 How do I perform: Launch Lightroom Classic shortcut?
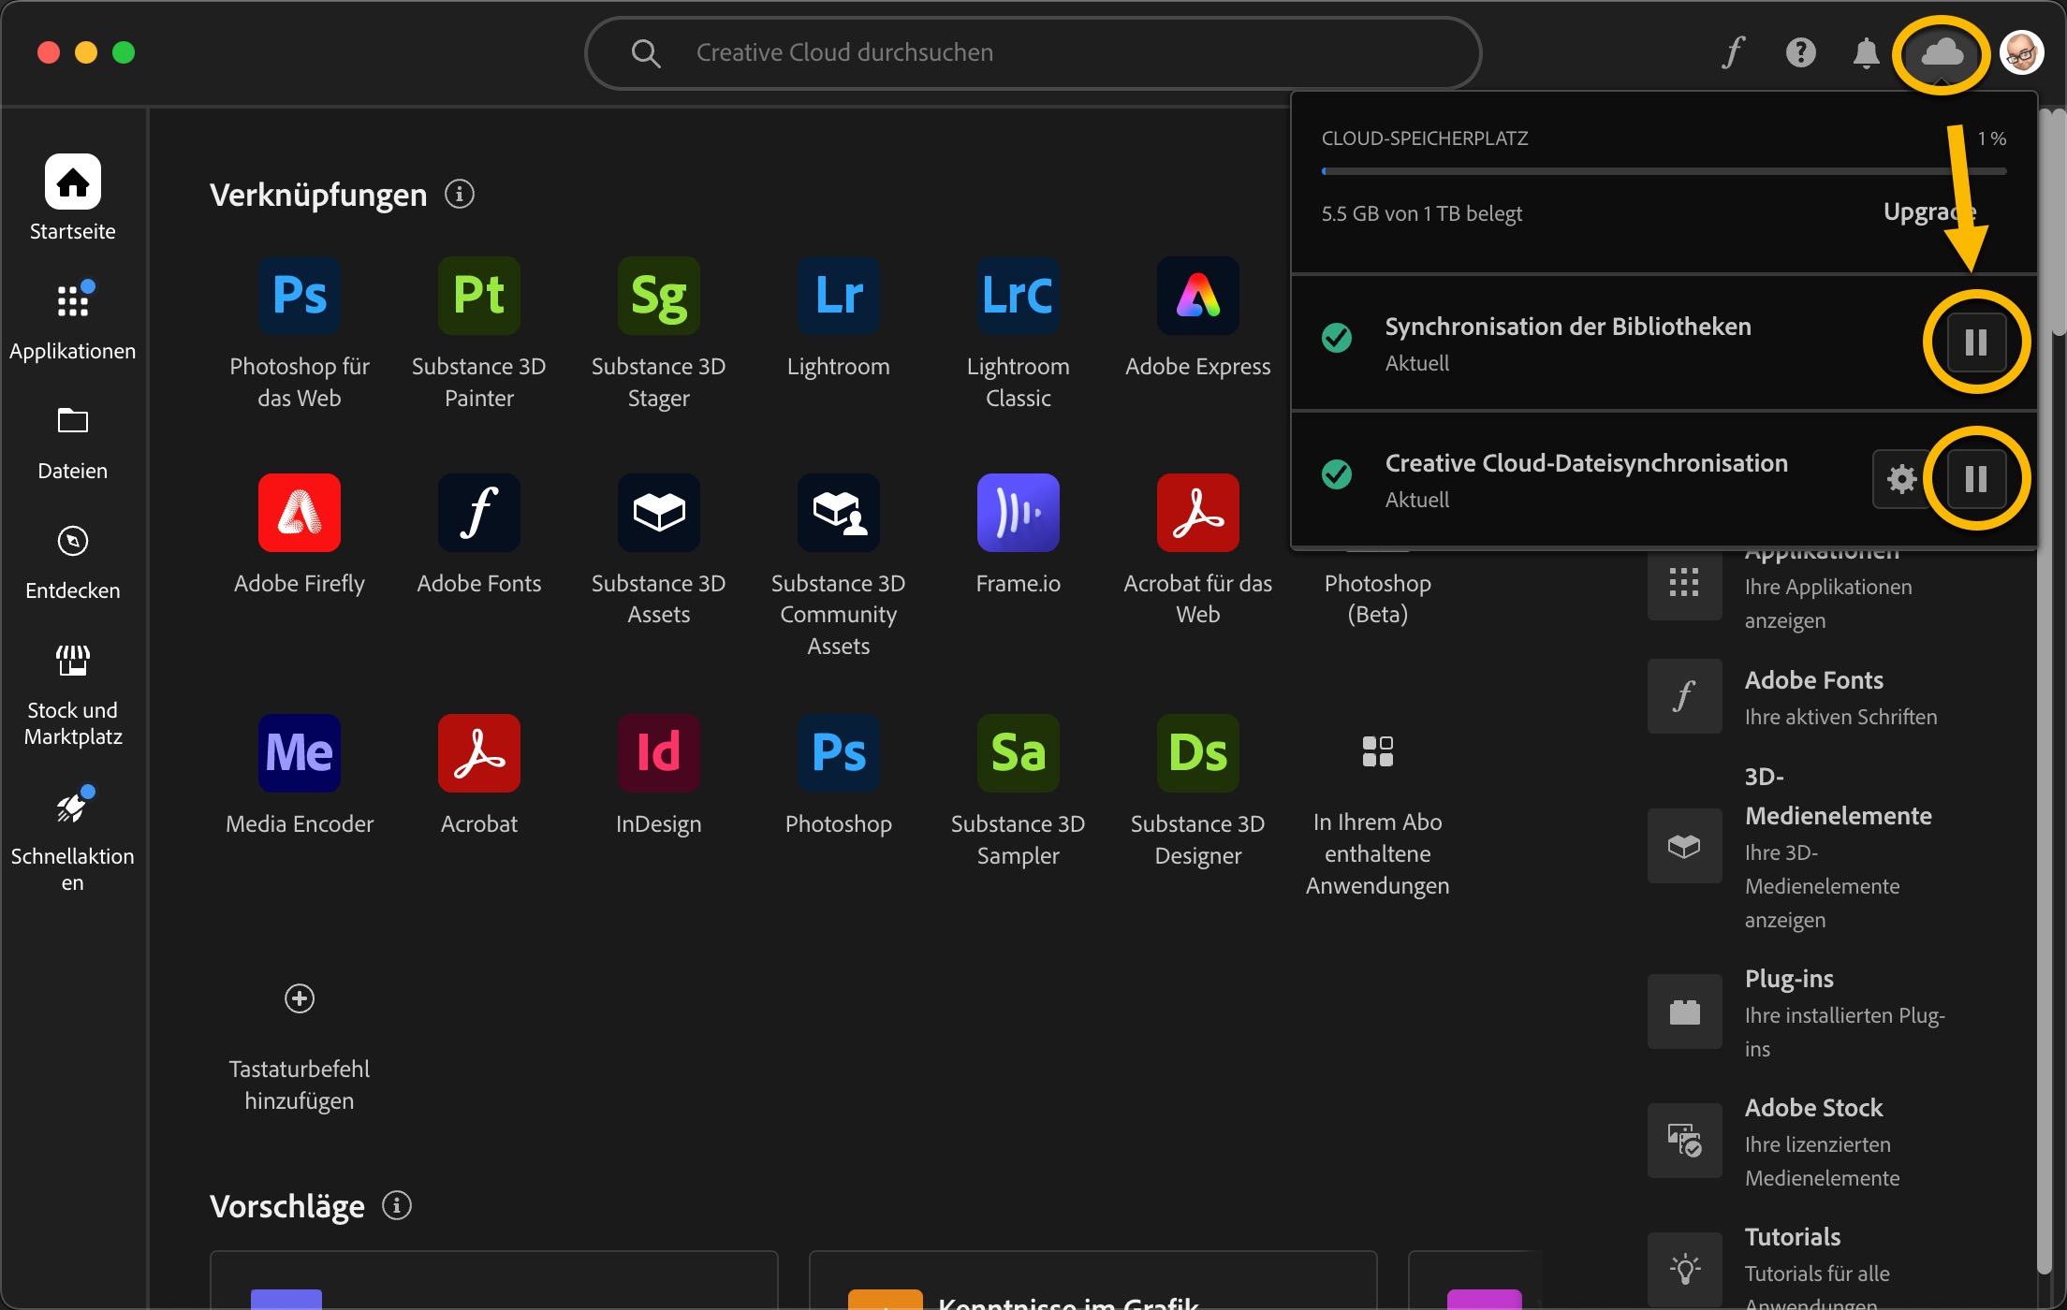1018,296
